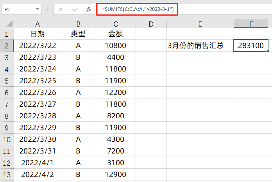Click amount cell 12200

pos(116,93)
